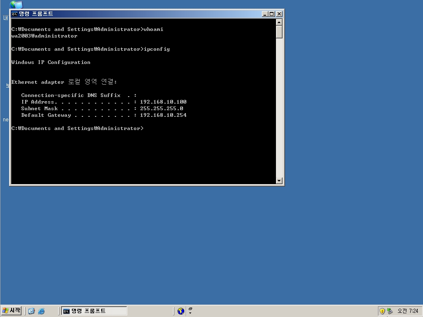Screen dimensions: 423x317
Task: Click the whoami command text
Action: click(154, 29)
